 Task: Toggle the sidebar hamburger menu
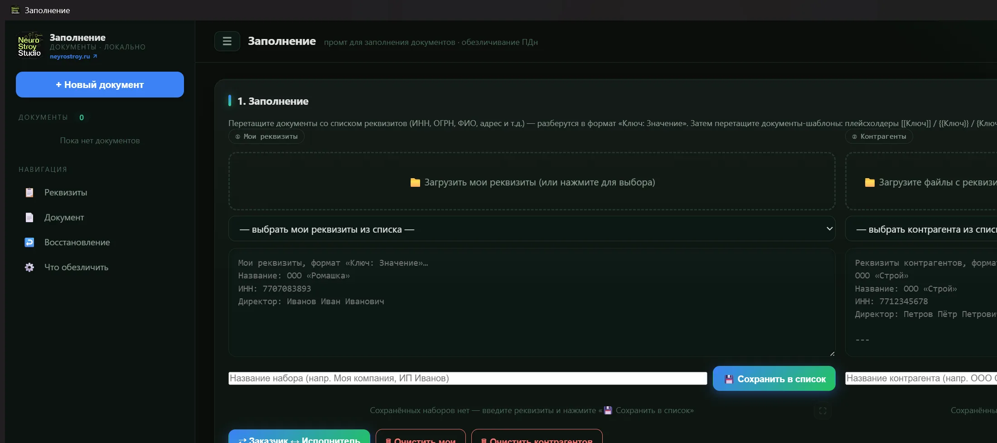pos(227,41)
